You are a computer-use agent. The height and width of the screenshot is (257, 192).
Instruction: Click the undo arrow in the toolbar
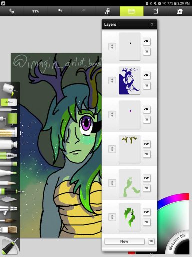pos(60,11)
